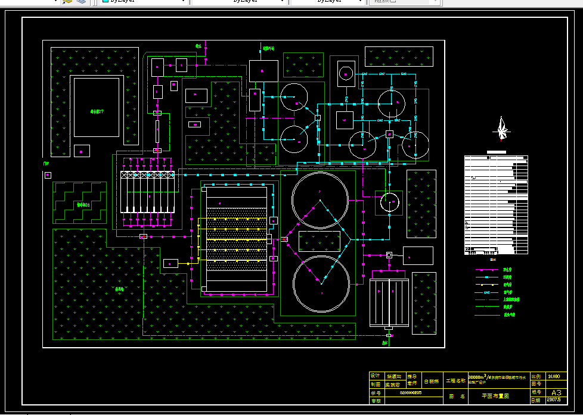The height and width of the screenshot is (415, 583).
Task: Click the yellow pipeline legend sample
Action: tap(487, 285)
